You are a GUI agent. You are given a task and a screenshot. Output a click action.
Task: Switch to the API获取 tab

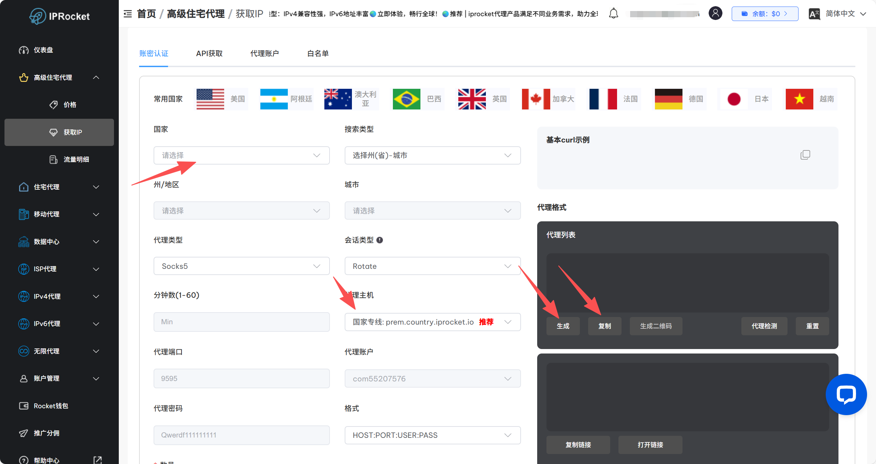pyautogui.click(x=209, y=53)
